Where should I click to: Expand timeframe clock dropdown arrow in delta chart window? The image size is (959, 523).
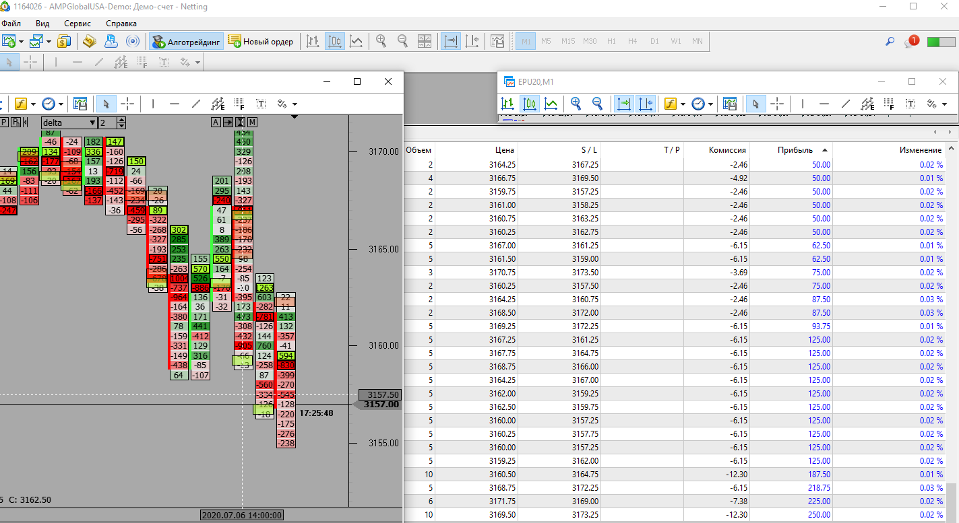61,104
